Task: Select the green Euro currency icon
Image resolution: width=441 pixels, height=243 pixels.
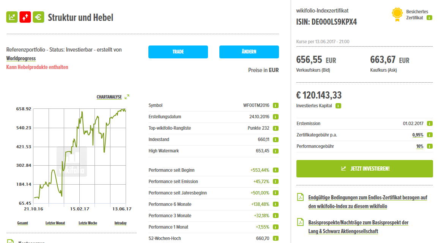Action: [x=38, y=17]
